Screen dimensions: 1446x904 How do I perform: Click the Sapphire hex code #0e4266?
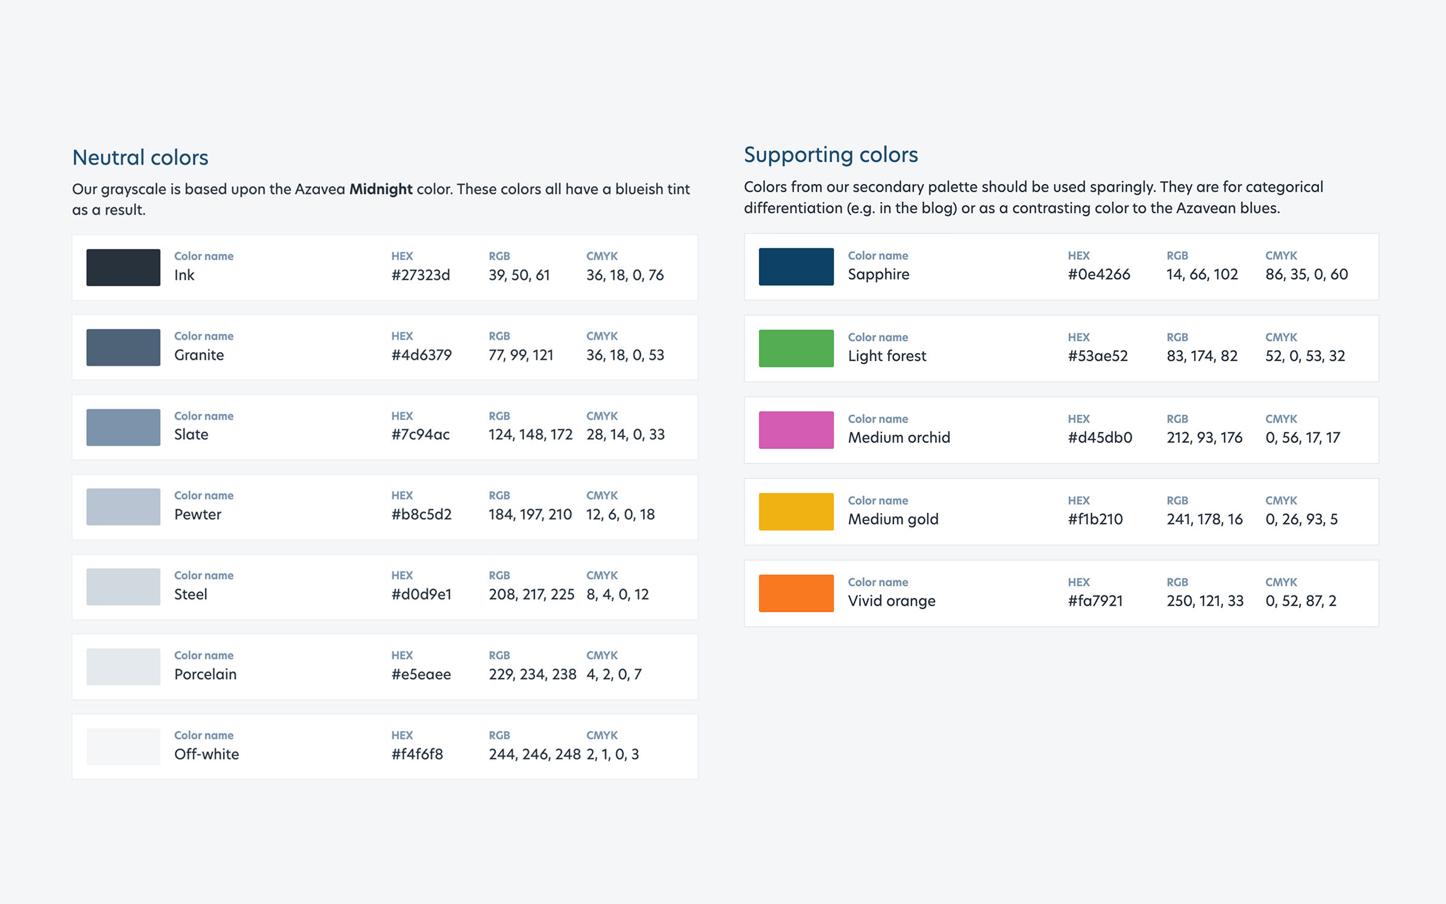[x=1099, y=275]
